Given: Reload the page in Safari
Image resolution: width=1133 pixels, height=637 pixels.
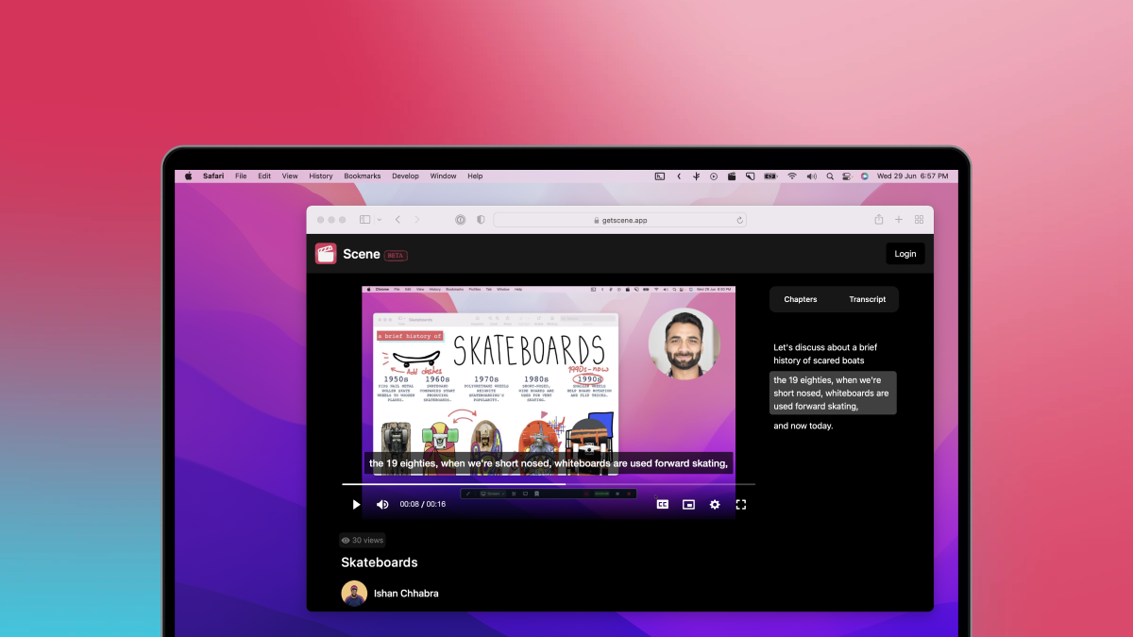Looking at the screenshot, I should coord(740,220).
